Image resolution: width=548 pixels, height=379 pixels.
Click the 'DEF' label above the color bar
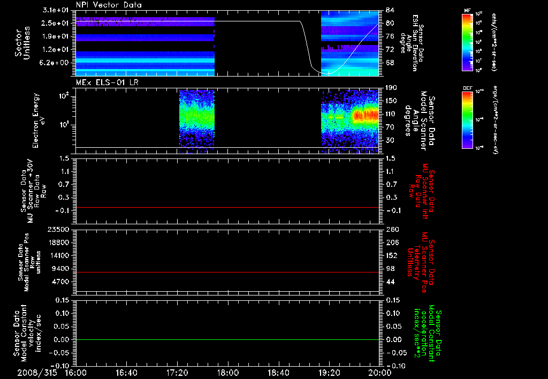[467, 88]
